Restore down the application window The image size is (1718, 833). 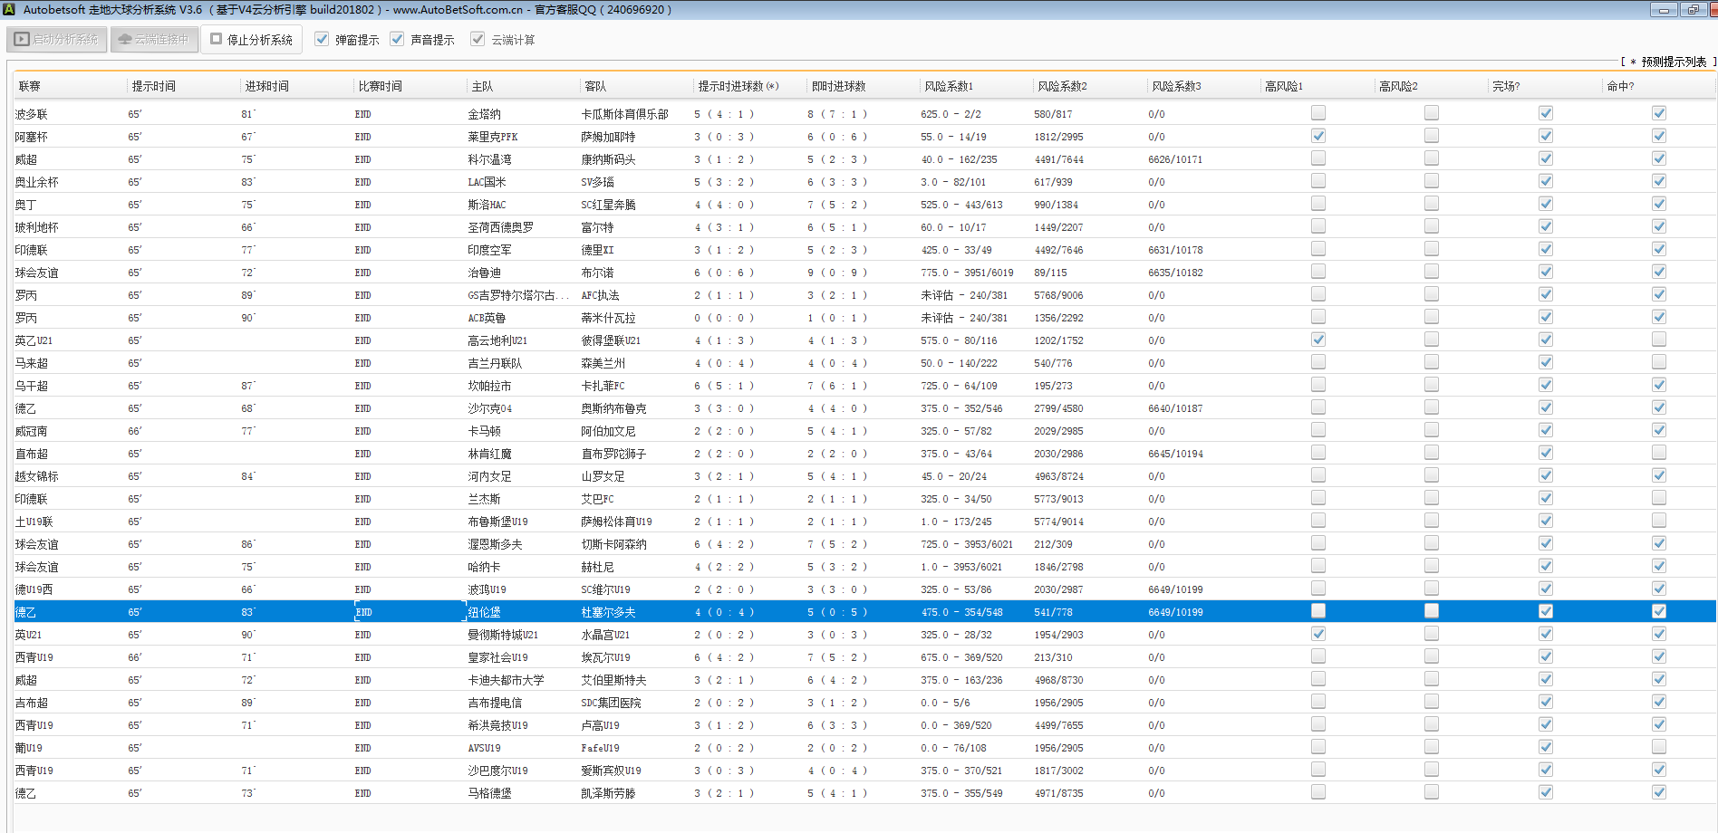pos(1693,10)
